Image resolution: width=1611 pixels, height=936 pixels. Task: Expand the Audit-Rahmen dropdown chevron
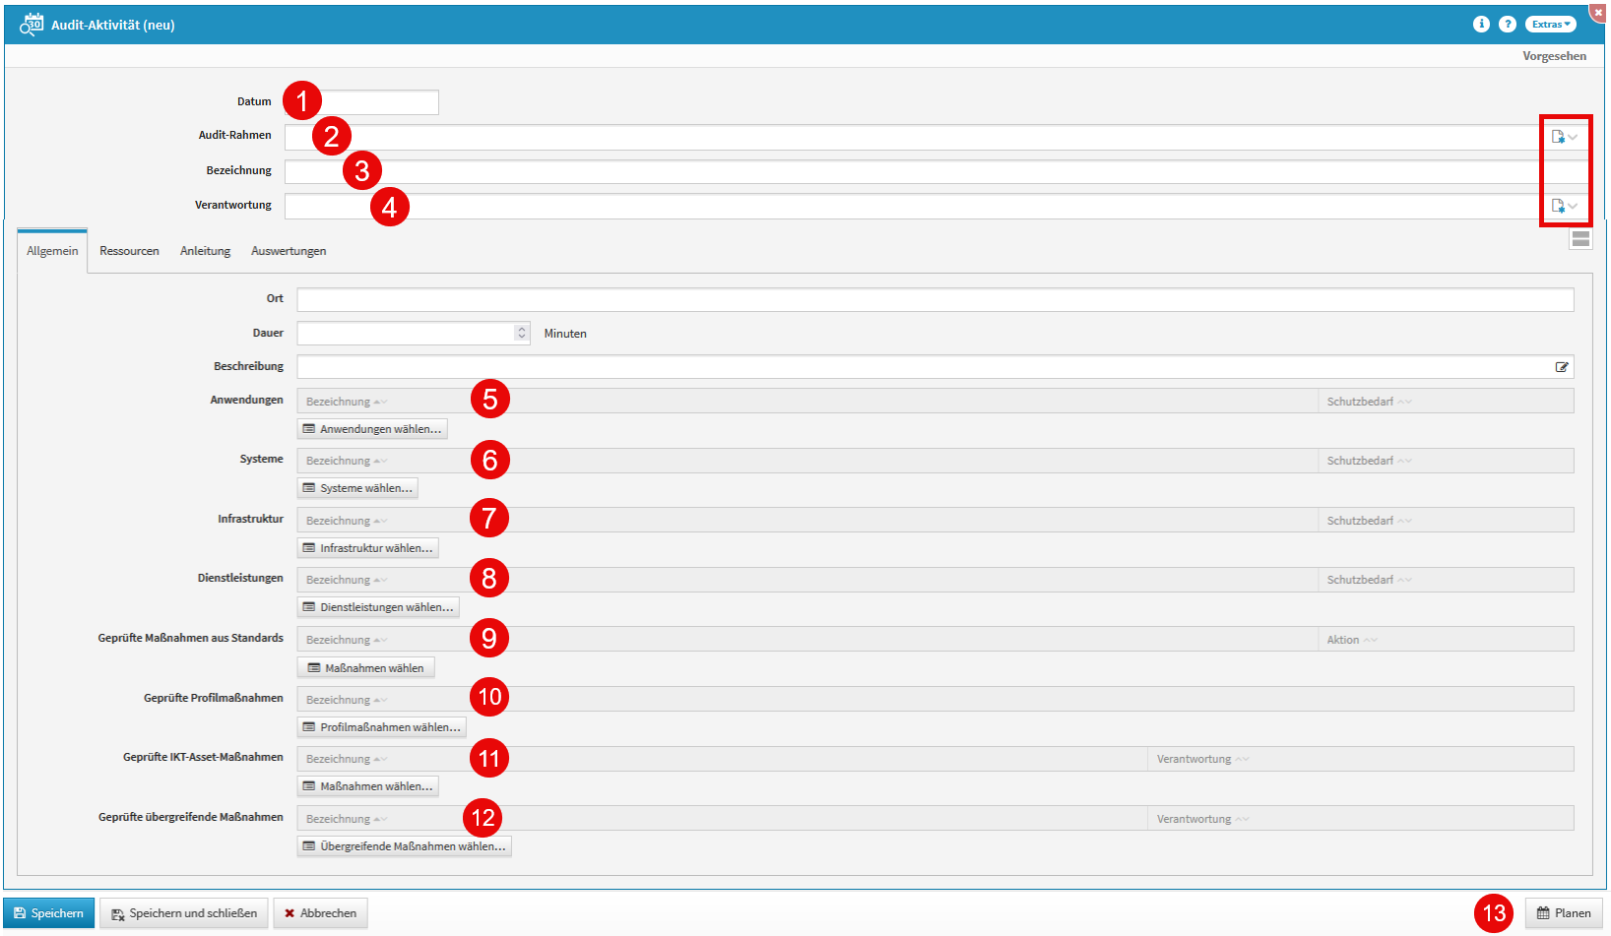pos(1574,138)
